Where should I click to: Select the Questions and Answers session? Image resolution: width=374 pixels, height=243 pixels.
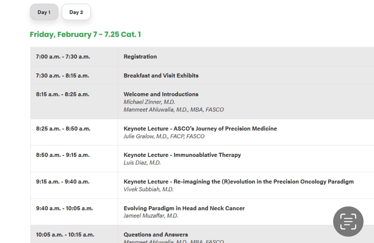tap(156, 235)
